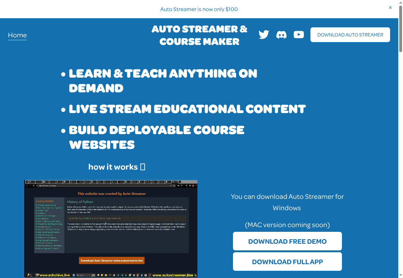This screenshot has width=403, height=278.
Task: Go to the Home menu item
Action: pyautogui.click(x=17, y=35)
